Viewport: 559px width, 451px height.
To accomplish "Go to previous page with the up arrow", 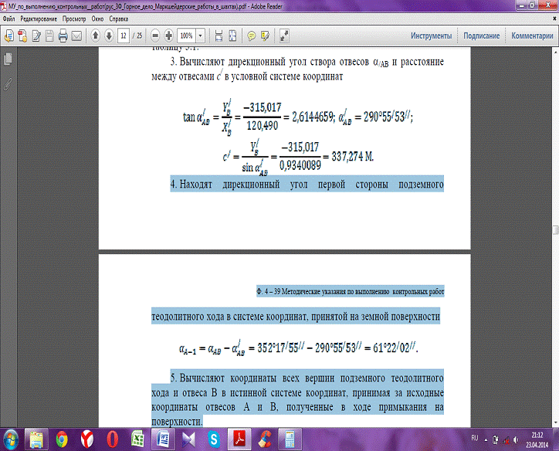I will point(95,36).
